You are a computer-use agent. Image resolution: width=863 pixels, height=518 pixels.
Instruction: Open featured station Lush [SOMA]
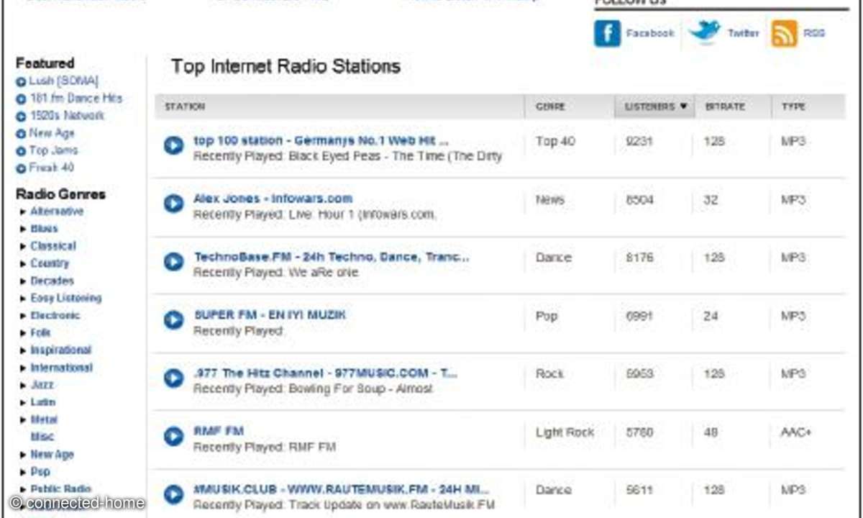64,81
